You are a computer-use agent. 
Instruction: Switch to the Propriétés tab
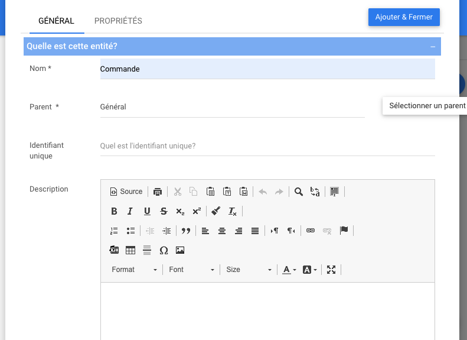118,21
